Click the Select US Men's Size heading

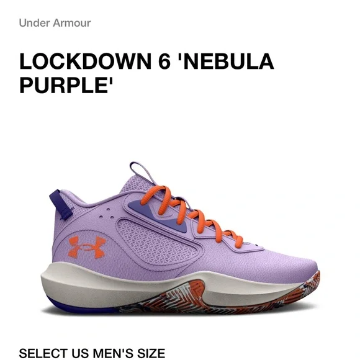[92, 353]
